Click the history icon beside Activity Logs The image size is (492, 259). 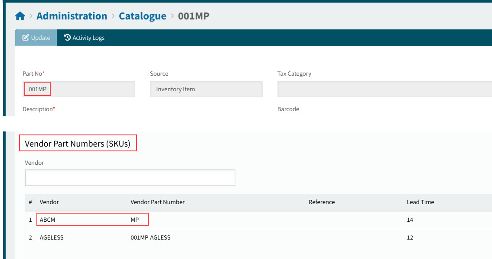point(67,38)
